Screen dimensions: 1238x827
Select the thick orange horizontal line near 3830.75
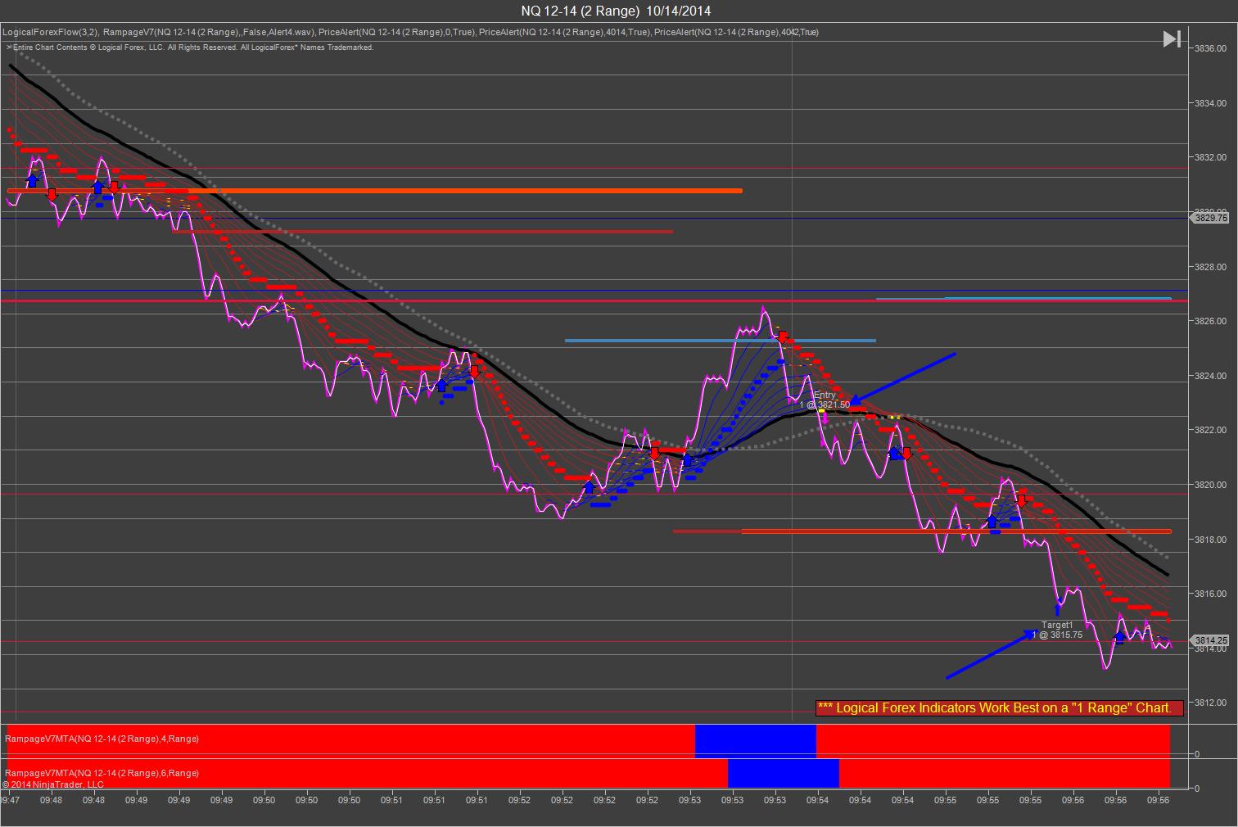(x=374, y=191)
